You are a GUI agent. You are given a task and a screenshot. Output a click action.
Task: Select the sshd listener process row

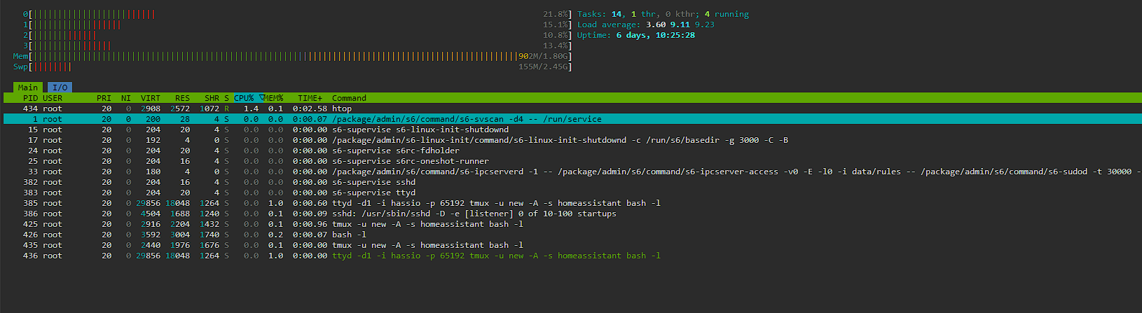571,214
